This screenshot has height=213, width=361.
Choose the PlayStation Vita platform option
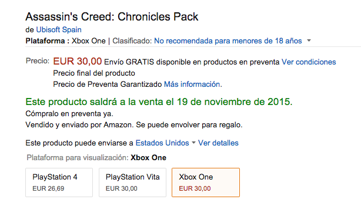coord(133,182)
